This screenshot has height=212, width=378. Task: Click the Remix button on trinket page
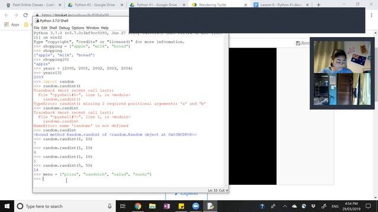tap(302, 43)
